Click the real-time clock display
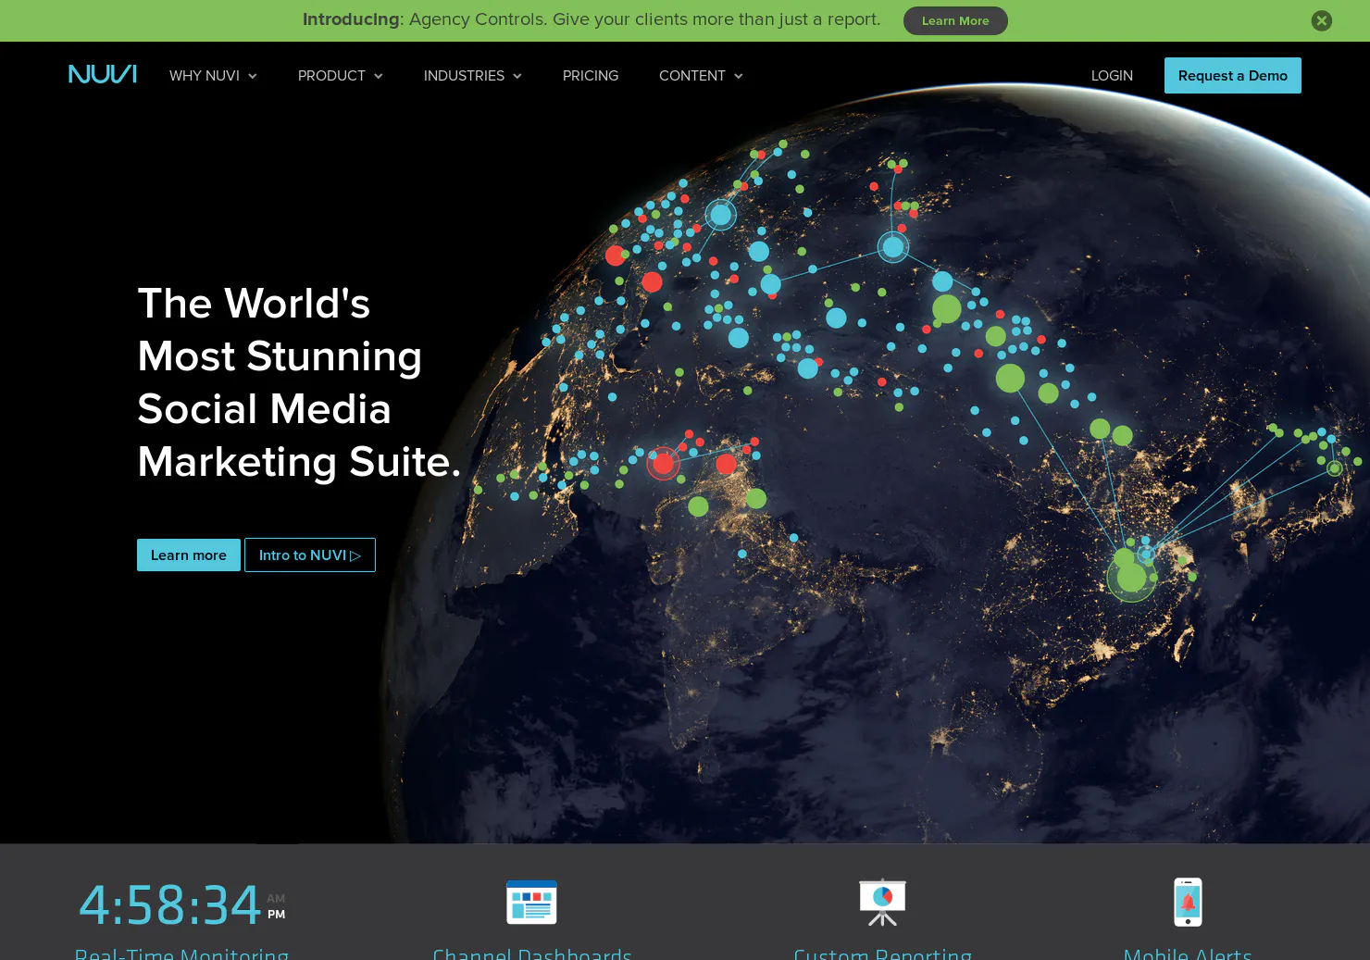1370x960 pixels. (x=182, y=904)
